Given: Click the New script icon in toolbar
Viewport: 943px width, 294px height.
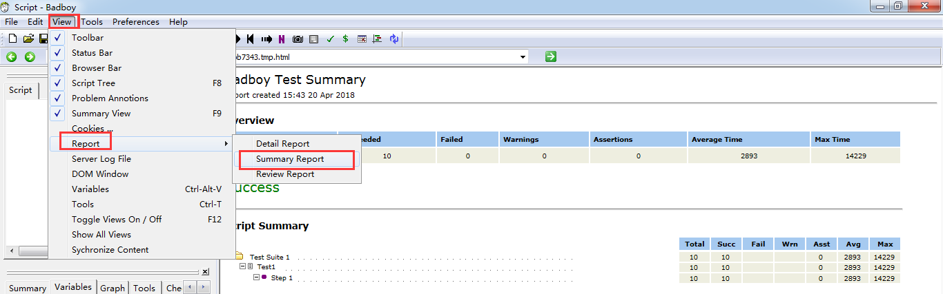Looking at the screenshot, I should point(12,39).
